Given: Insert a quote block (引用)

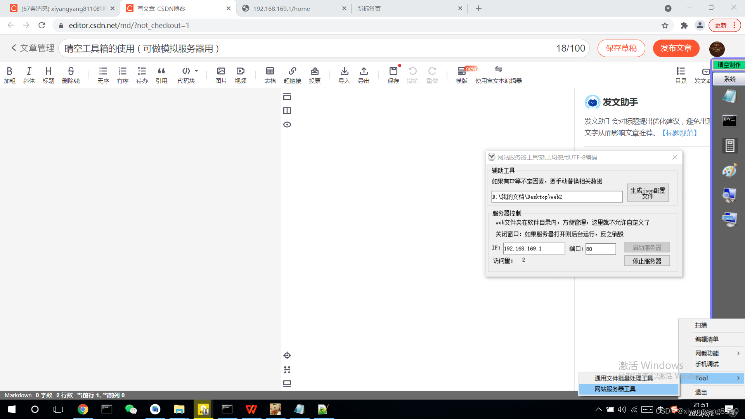Looking at the screenshot, I should (x=161, y=75).
